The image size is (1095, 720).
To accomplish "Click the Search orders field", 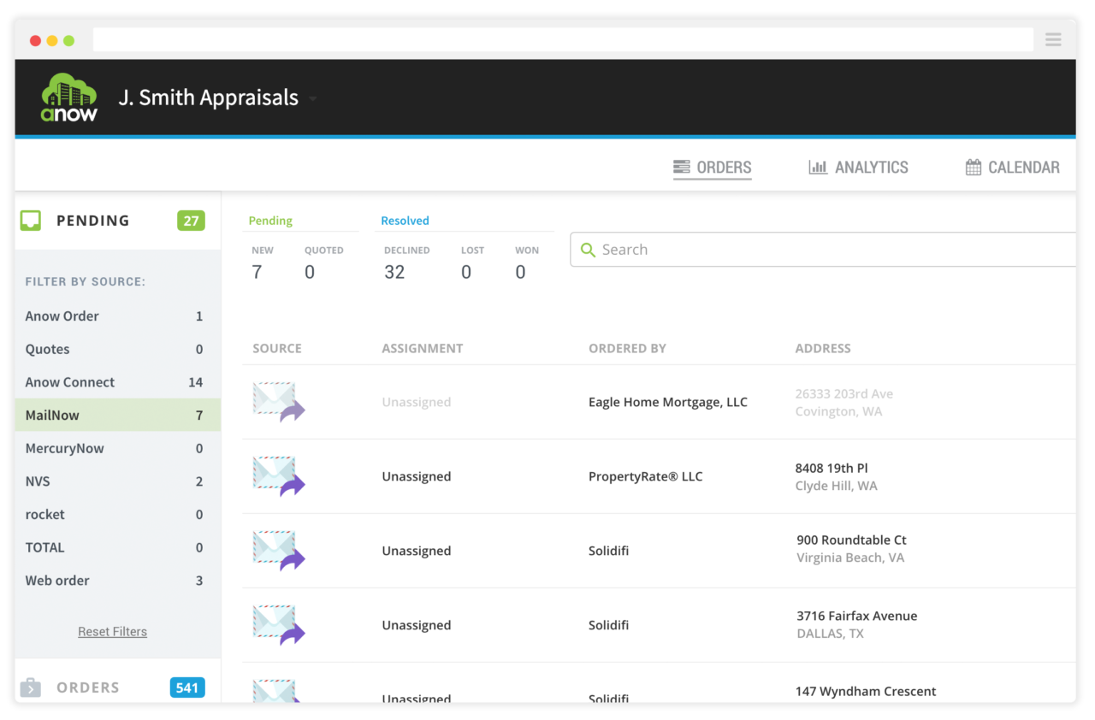I will 821,250.
